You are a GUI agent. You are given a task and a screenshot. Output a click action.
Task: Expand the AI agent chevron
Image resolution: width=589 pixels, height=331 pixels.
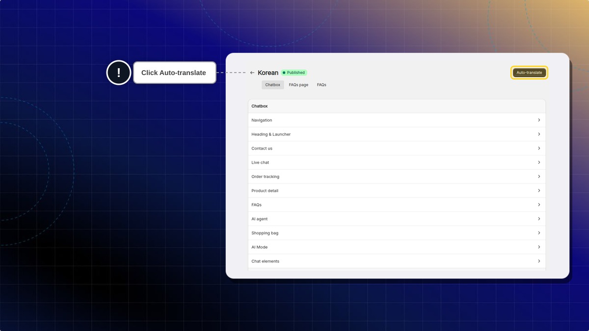tap(539, 219)
